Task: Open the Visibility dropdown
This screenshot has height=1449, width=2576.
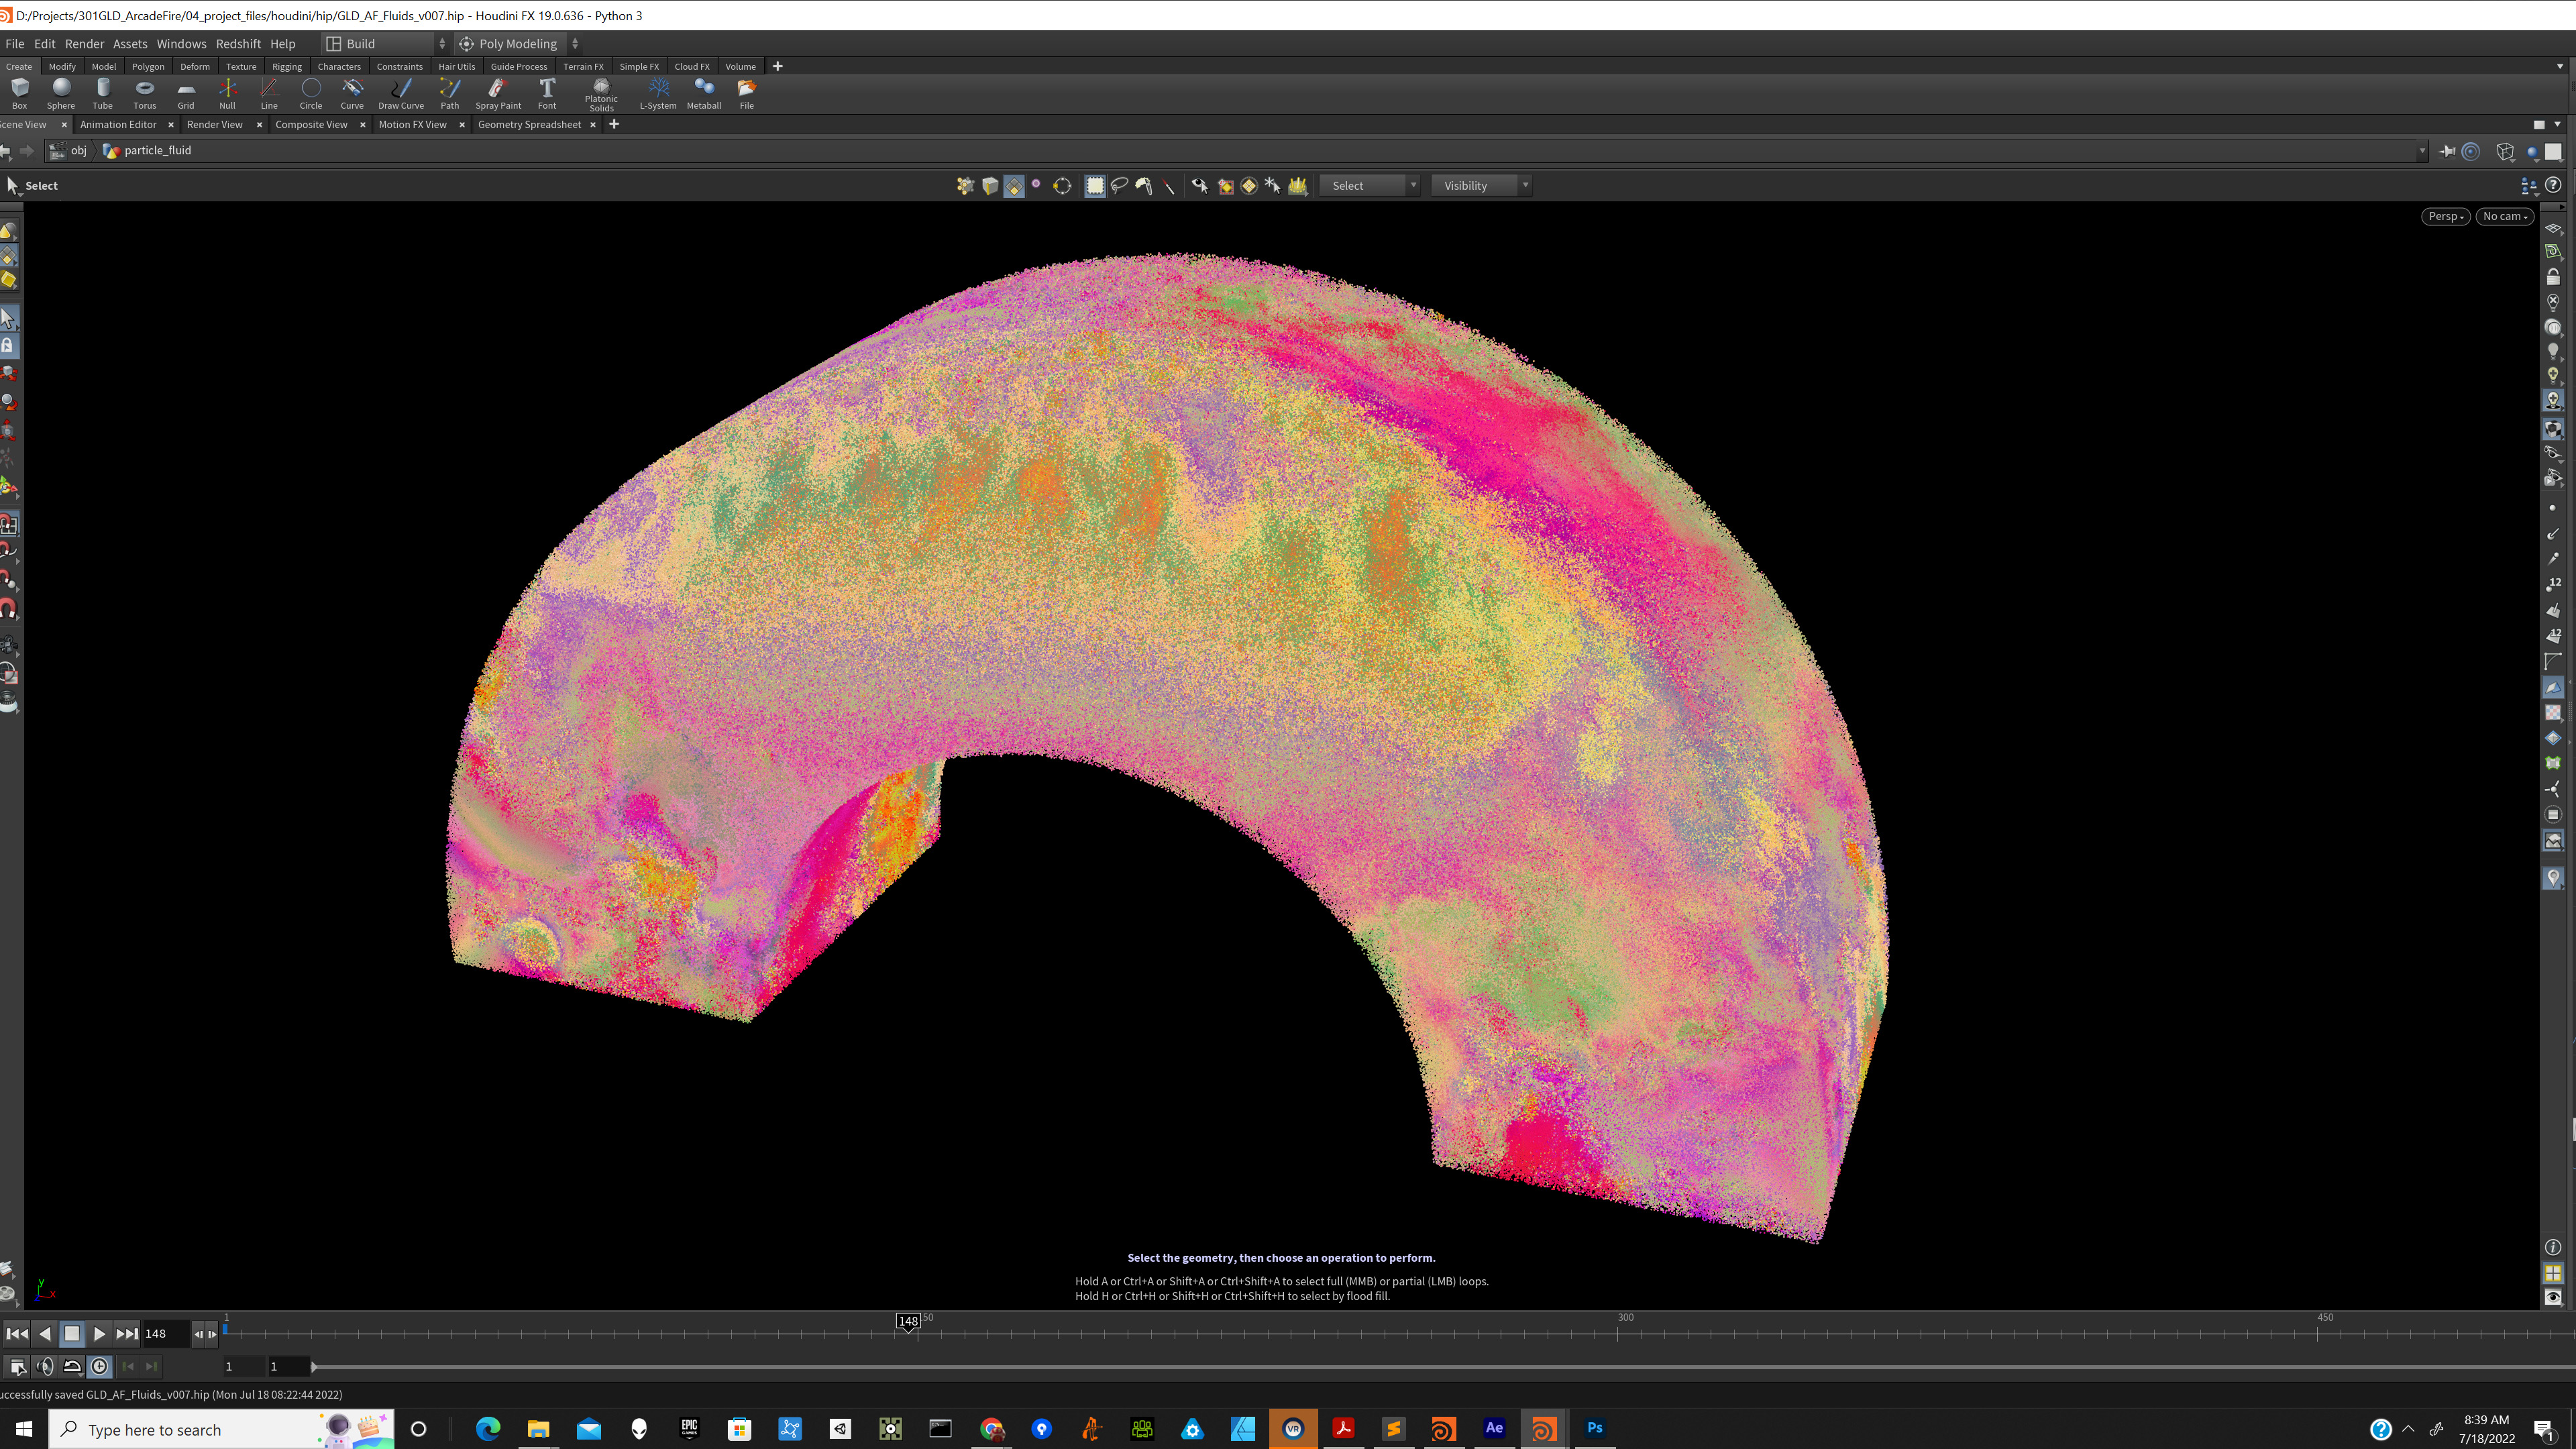Action: pyautogui.click(x=1482, y=186)
